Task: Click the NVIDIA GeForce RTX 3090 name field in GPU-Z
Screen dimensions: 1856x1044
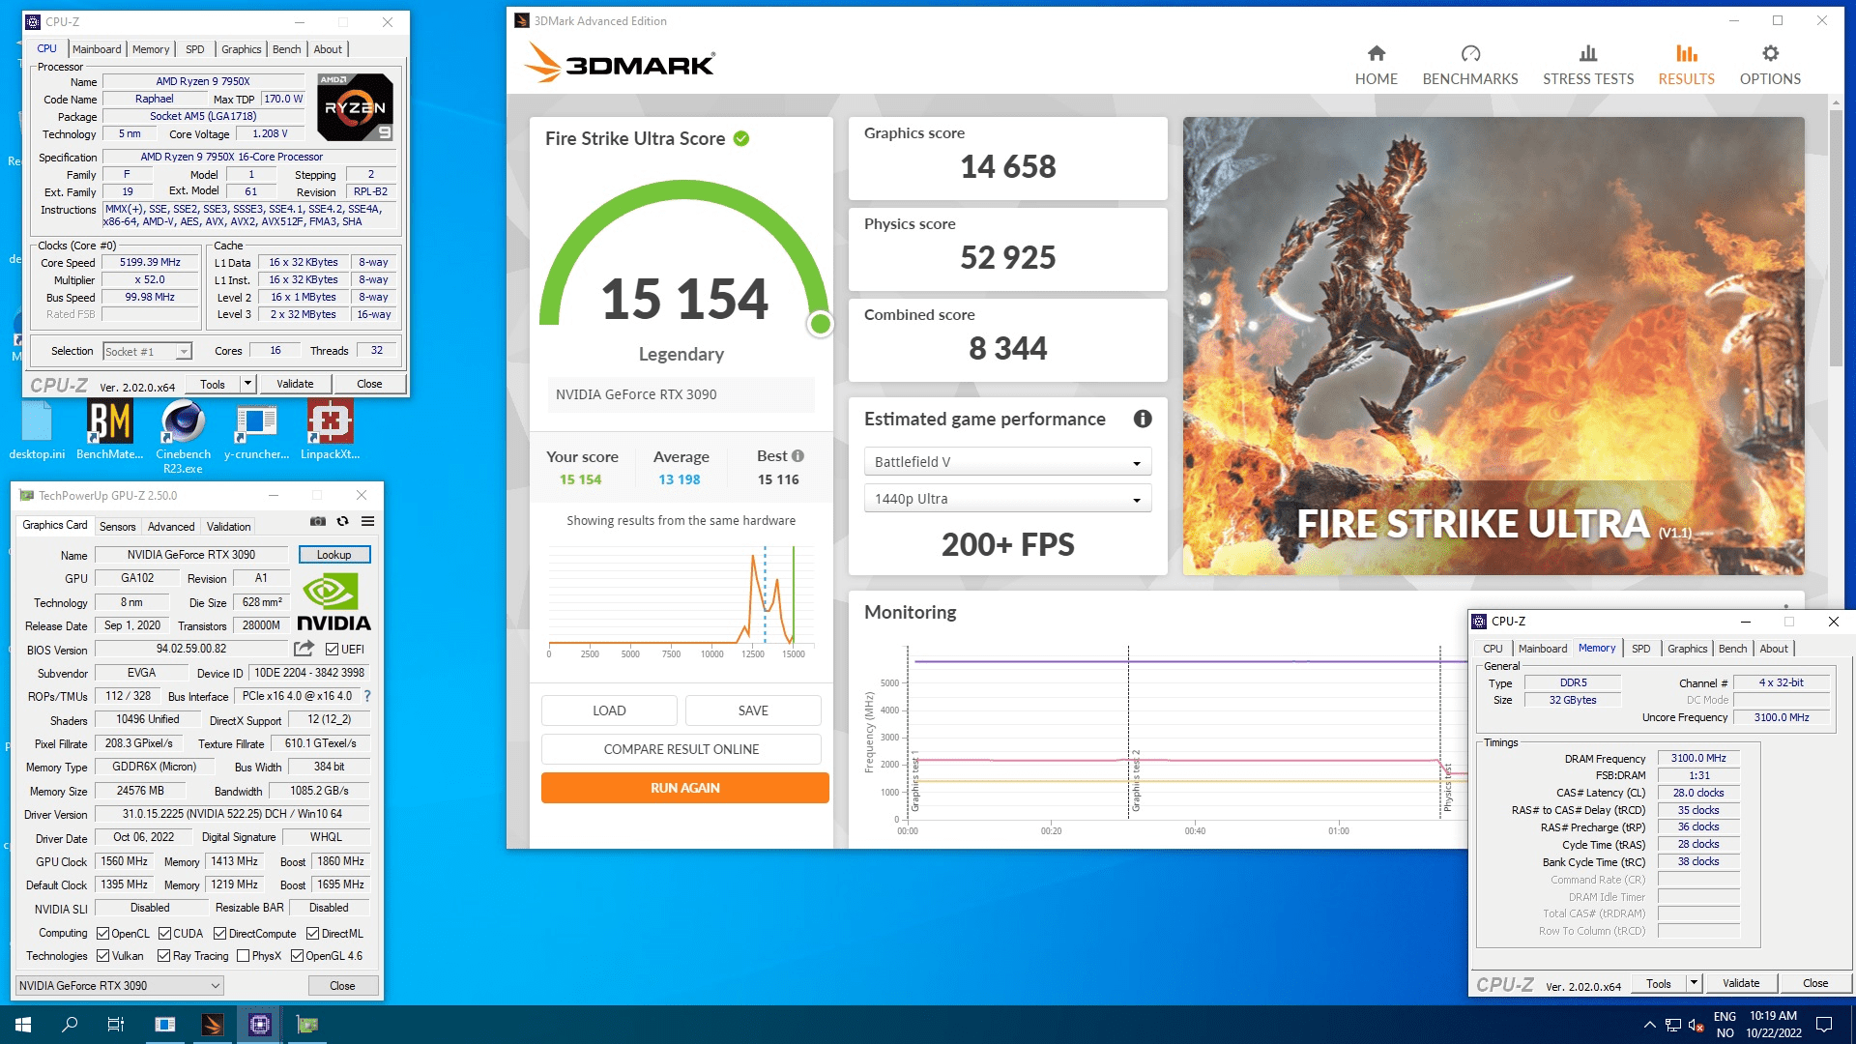Action: point(191,555)
